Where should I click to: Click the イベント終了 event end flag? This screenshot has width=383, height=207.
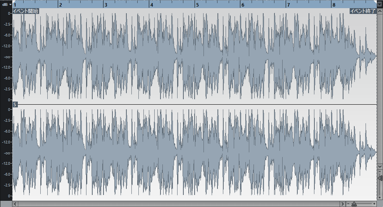(363, 11)
